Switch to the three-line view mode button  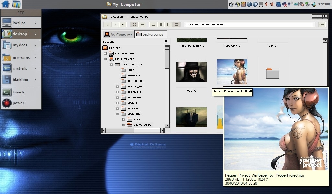click(x=161, y=25)
